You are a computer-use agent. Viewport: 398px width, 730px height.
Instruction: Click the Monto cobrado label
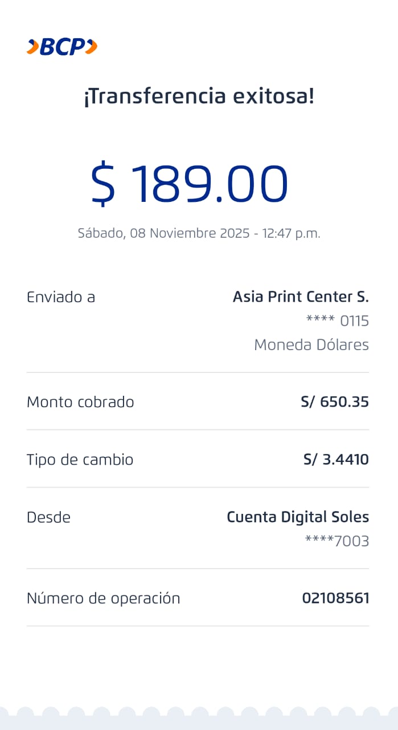(x=80, y=402)
